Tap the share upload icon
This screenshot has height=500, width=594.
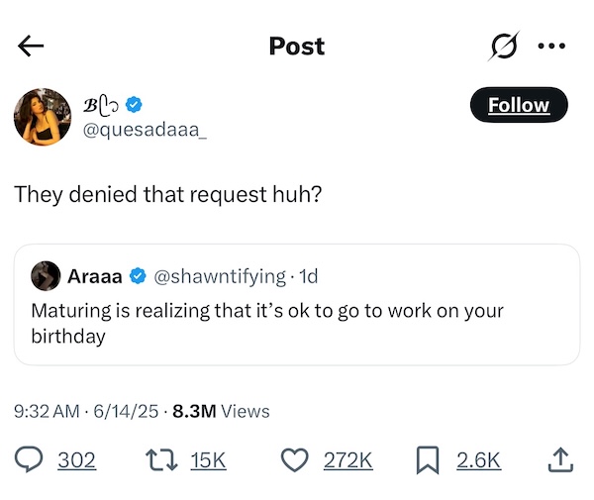pyautogui.click(x=559, y=459)
